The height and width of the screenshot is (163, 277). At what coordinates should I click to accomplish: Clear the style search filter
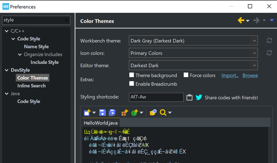click(67, 20)
